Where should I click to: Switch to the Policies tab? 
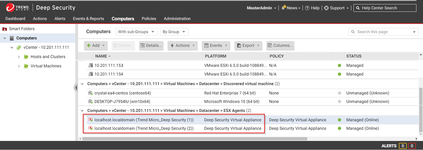[x=149, y=19]
